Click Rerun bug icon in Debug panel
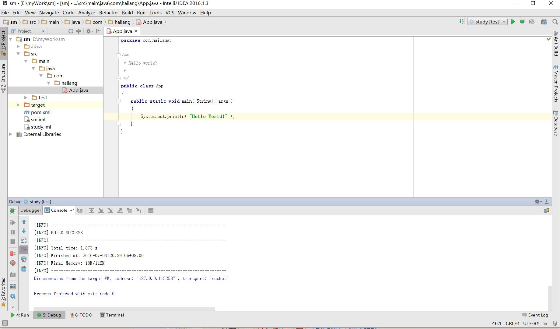560x329 pixels. [x=12, y=210]
